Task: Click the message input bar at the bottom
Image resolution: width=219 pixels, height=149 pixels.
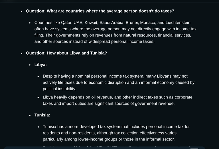Action: [104, 148]
